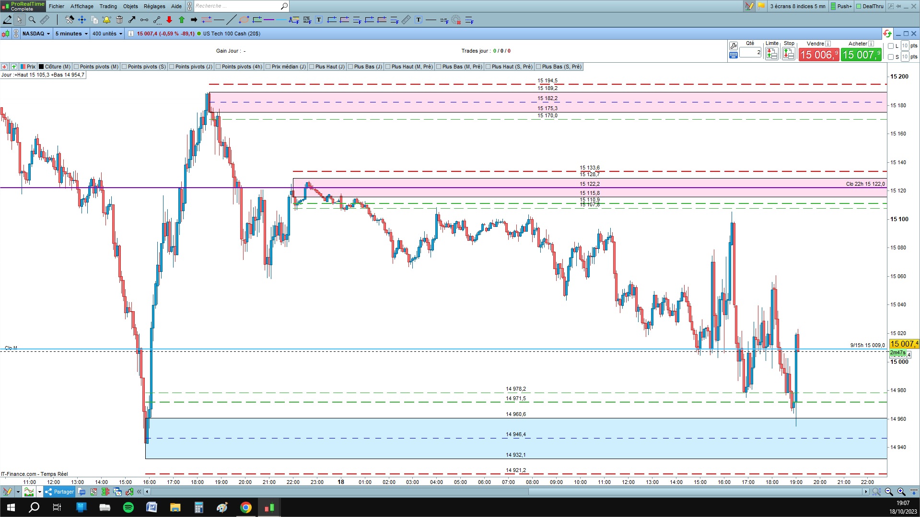The image size is (920, 517).
Task: Click the crosshair move chart icon
Action: point(82,20)
